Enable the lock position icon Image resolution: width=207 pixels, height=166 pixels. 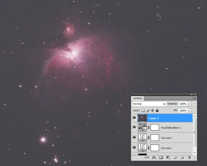tap(152, 110)
